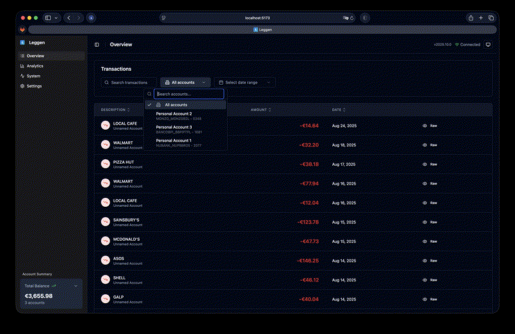Click the browser share icon
Viewport: 515px width, 334px height.
coord(471,18)
